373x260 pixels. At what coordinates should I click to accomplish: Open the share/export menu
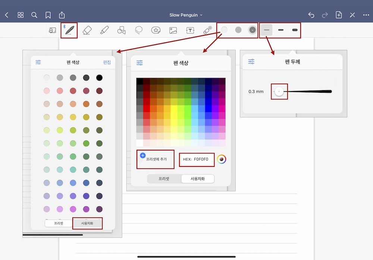62,15
